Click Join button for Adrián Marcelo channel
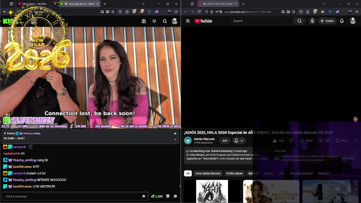The image size is (361, 203). point(225,140)
